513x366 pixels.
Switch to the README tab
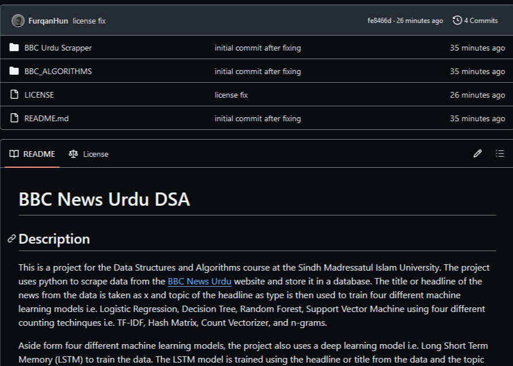click(32, 154)
